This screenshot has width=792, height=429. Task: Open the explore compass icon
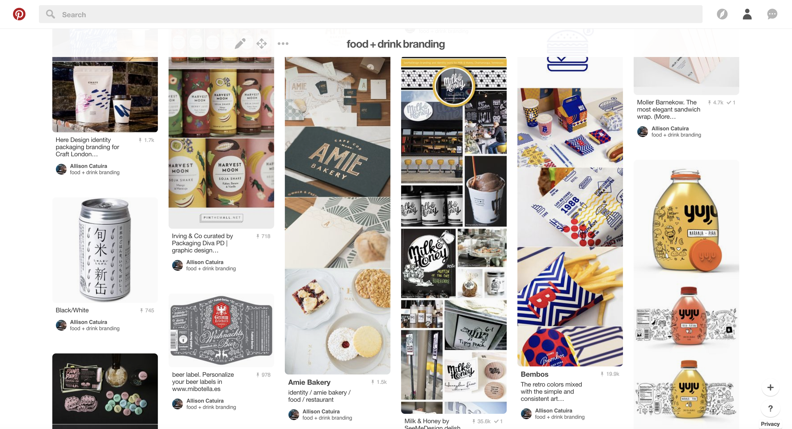point(722,14)
